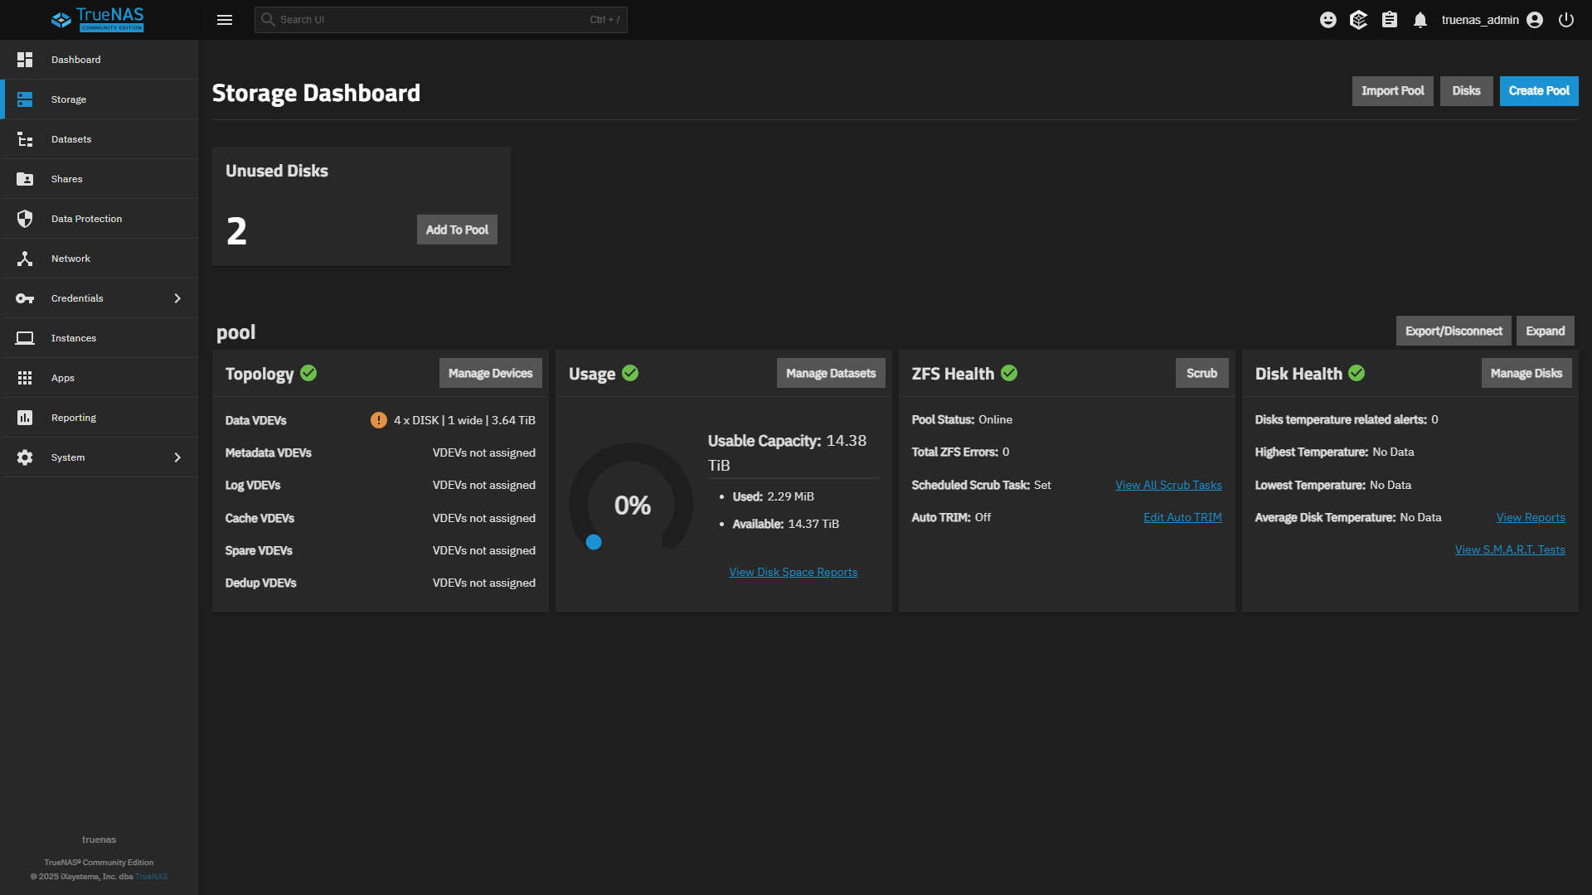Expand the System submenu chevron

click(177, 457)
